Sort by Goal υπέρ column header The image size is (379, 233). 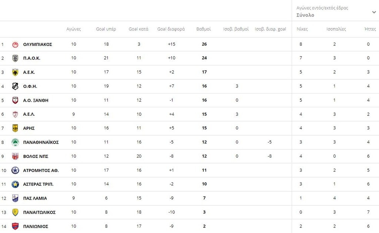coord(106,29)
